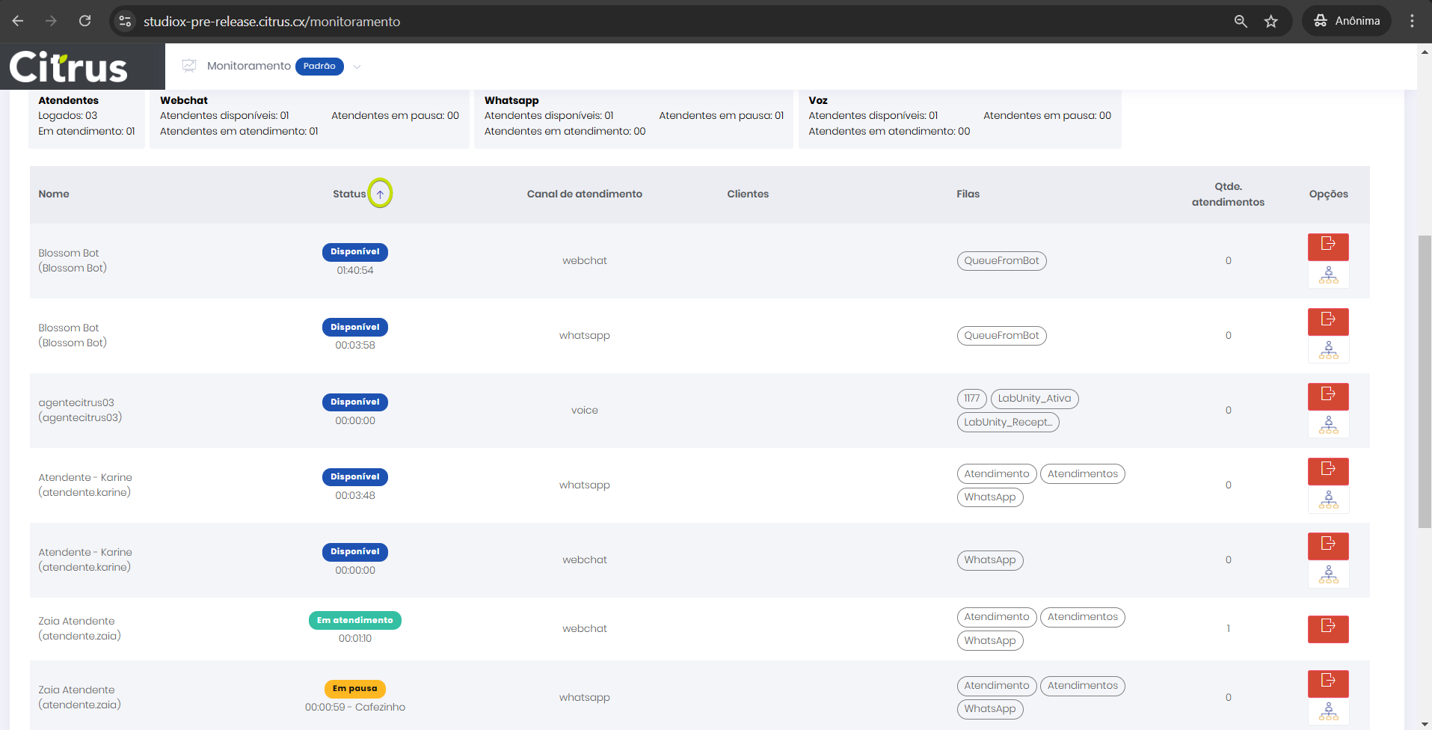
Task: Click the Filas column header
Action: 968,194
